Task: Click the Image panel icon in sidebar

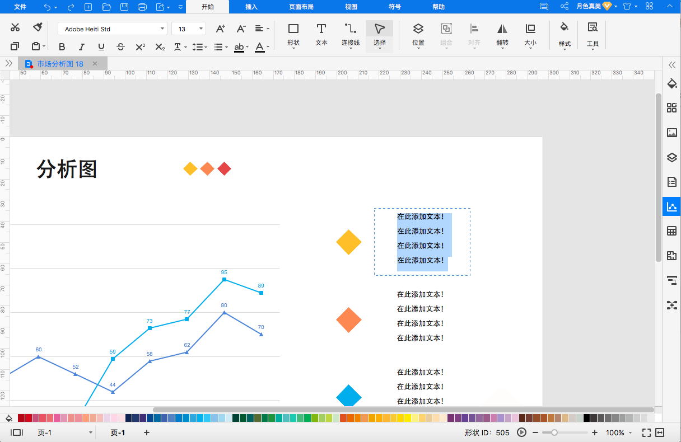Action: pyautogui.click(x=671, y=133)
